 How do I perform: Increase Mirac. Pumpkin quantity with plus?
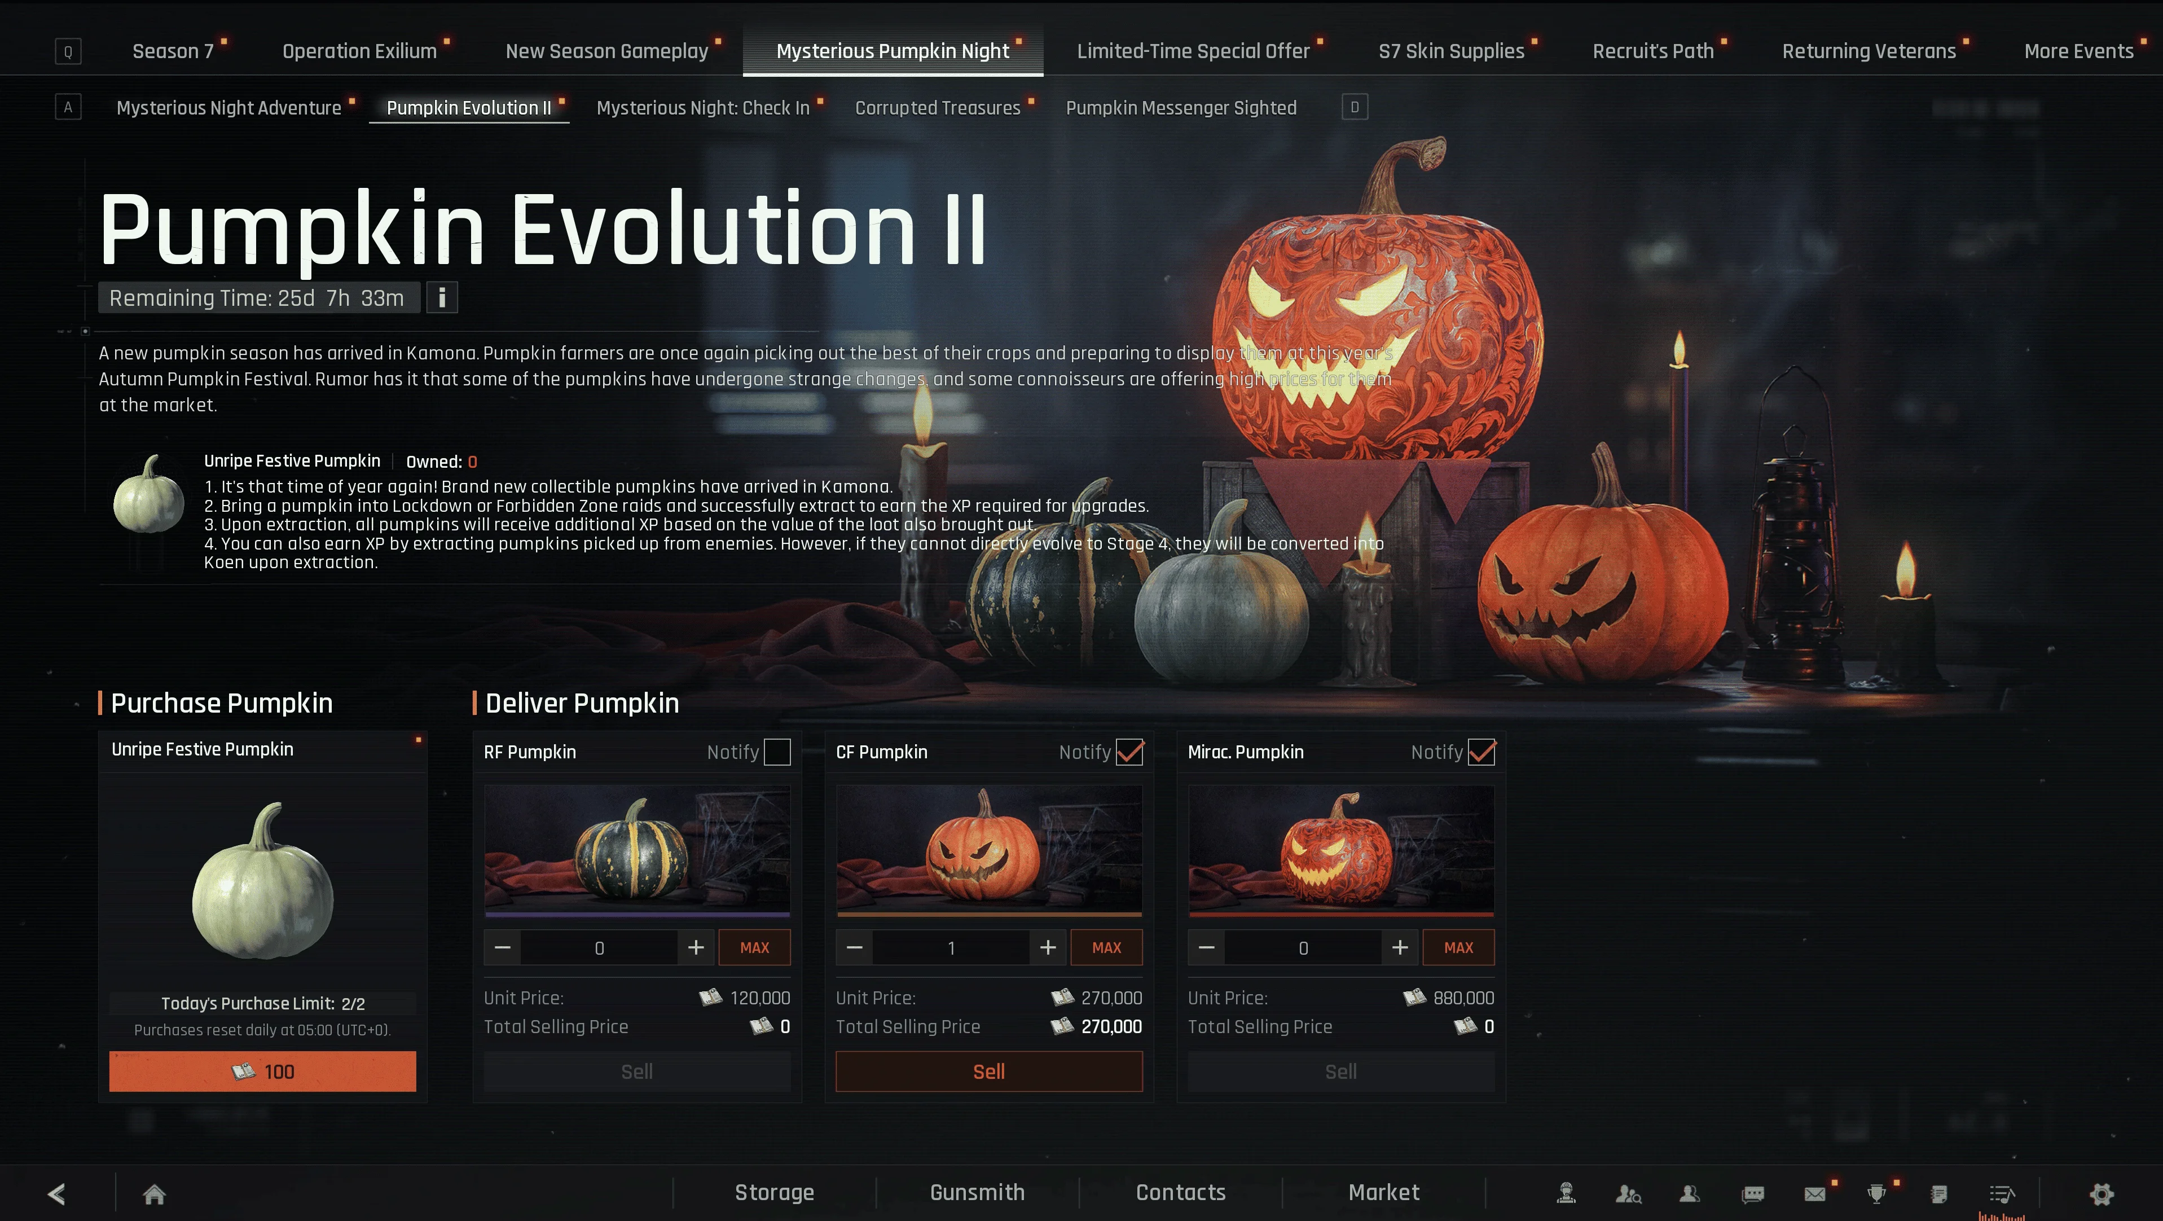click(x=1400, y=947)
